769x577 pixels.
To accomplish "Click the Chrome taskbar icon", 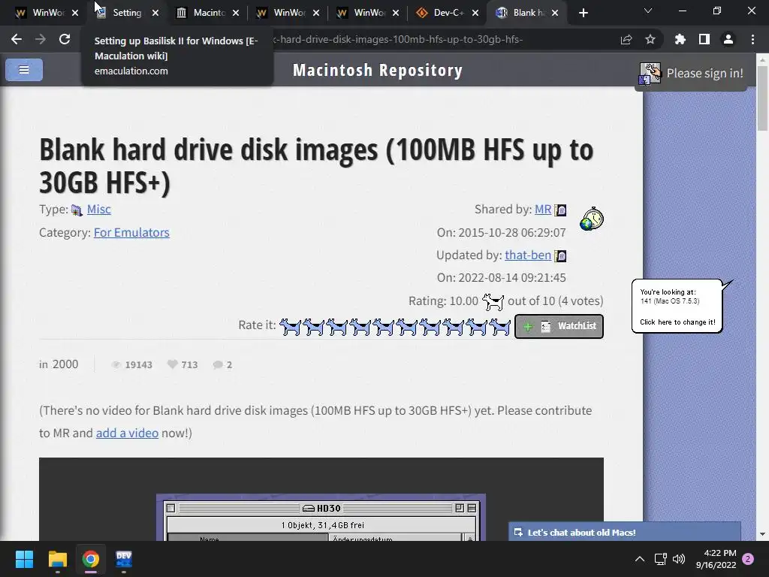I will (x=90, y=559).
